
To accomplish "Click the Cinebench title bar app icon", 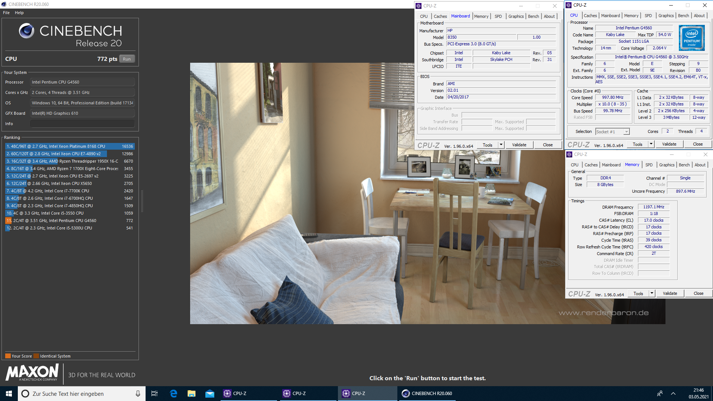I will [x=4, y=4].
